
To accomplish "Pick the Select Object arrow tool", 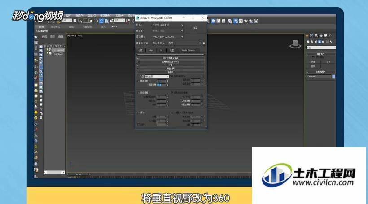I will tap(74, 21).
